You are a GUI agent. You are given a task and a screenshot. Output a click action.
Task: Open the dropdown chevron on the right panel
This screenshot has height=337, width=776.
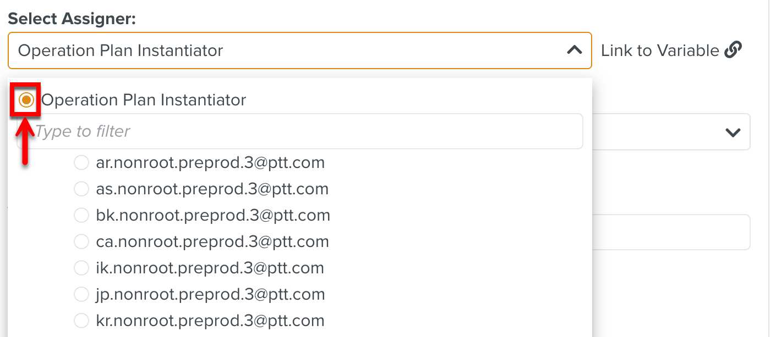(x=732, y=131)
